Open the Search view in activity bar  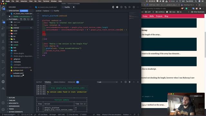pyautogui.click(x=3, y=14)
